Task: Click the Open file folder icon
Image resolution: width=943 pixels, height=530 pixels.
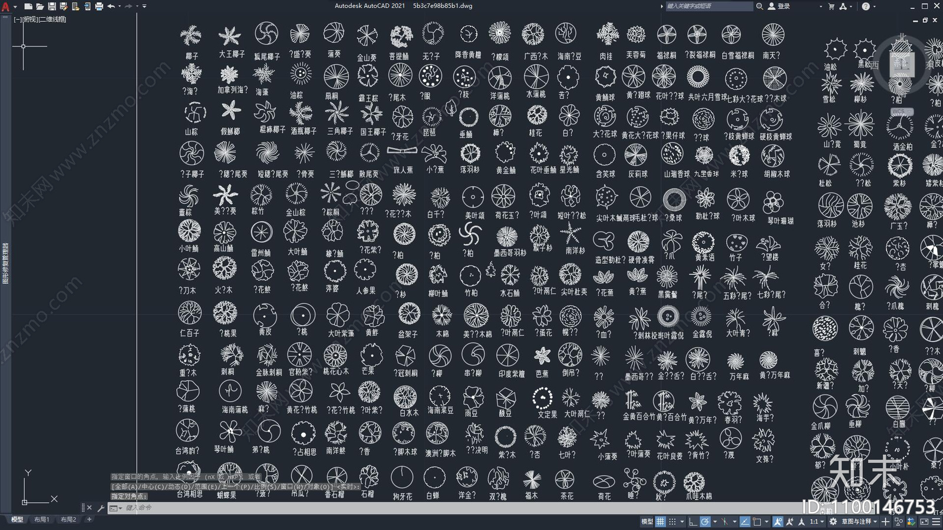Action: [39, 6]
